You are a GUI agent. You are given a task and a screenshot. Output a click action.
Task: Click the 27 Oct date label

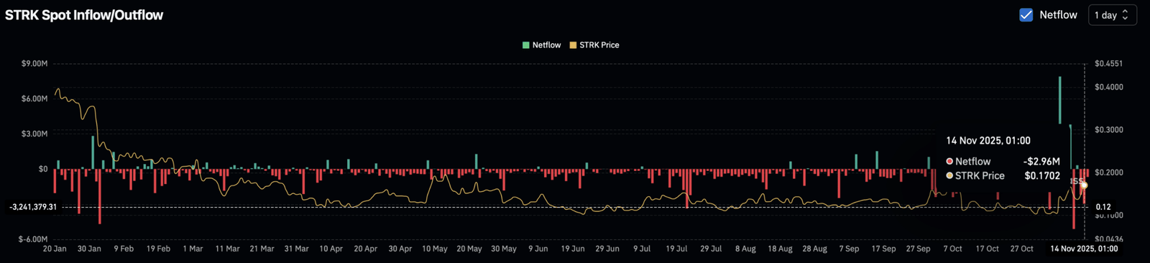coord(1021,249)
